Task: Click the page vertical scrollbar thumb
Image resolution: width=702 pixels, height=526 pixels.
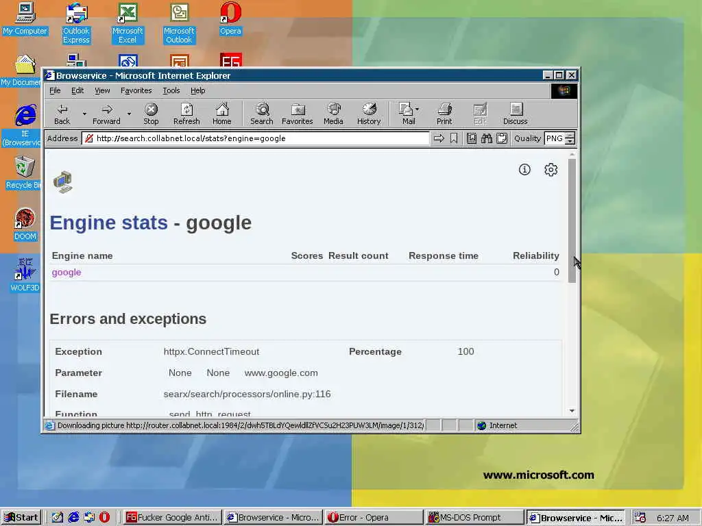Action: pos(572,220)
